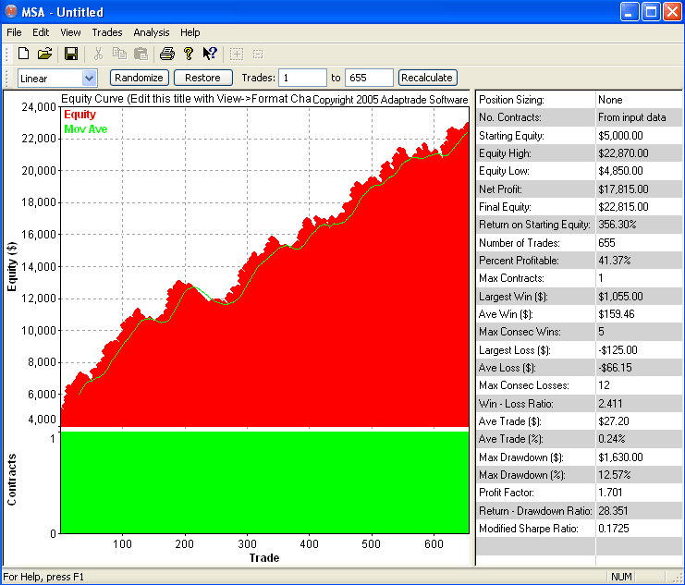
Task: Click the Recalculate button
Action: 427,79
